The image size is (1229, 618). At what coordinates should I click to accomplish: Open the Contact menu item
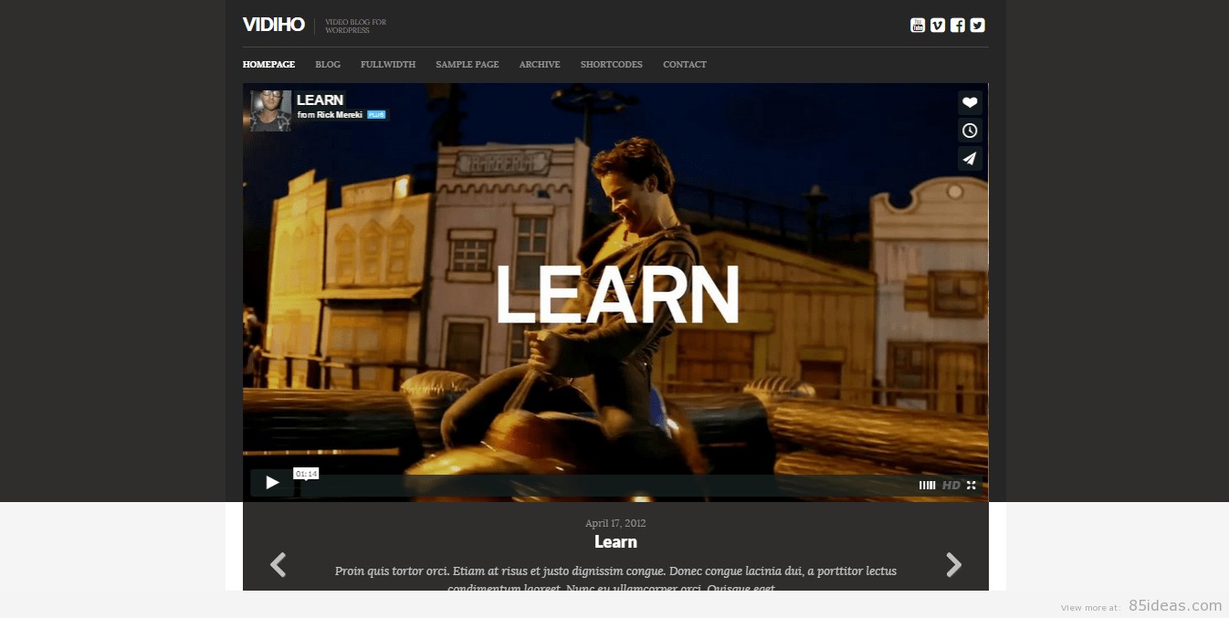click(x=685, y=65)
